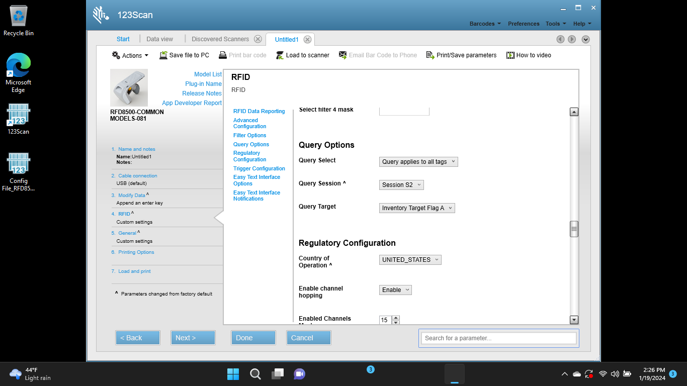687x386 pixels.
Task: Open the Plug-in Name link
Action: click(x=203, y=84)
